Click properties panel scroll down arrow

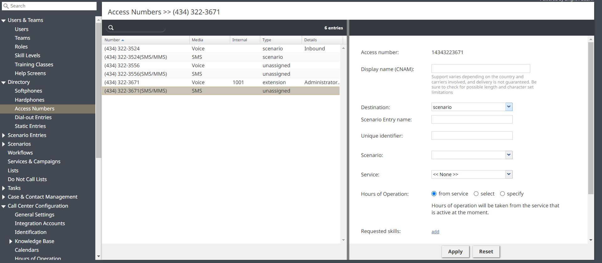pyautogui.click(x=591, y=240)
